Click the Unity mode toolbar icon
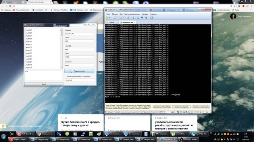The height and width of the screenshot is (142, 254). pos(146,17)
